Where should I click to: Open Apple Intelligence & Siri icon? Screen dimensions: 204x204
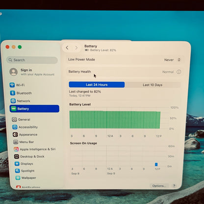click(x=16, y=149)
